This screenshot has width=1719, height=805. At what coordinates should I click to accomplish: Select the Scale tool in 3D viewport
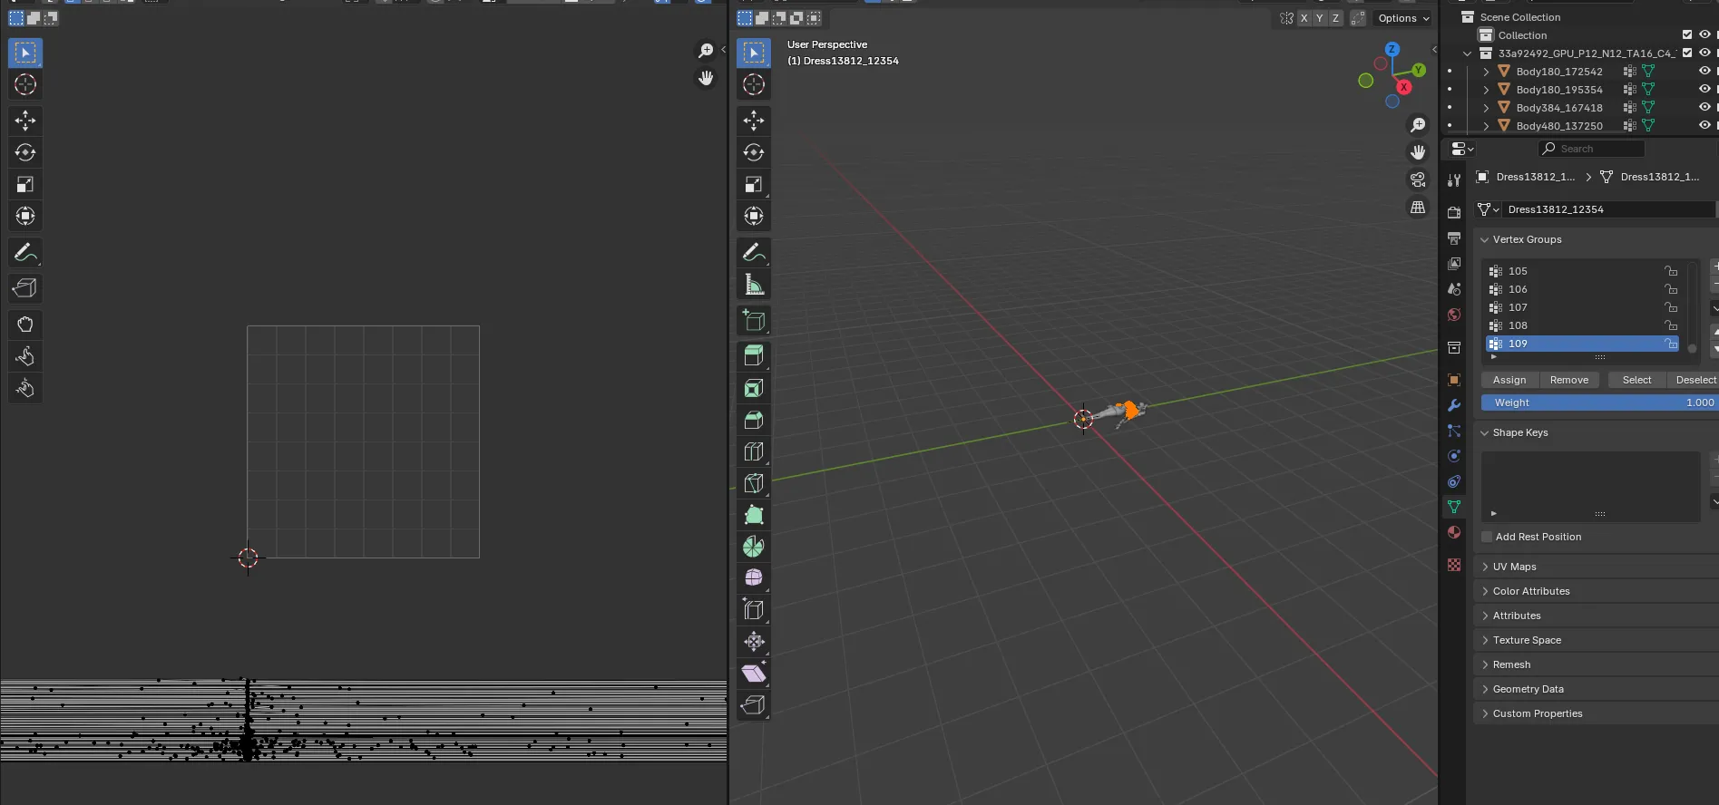tap(754, 184)
